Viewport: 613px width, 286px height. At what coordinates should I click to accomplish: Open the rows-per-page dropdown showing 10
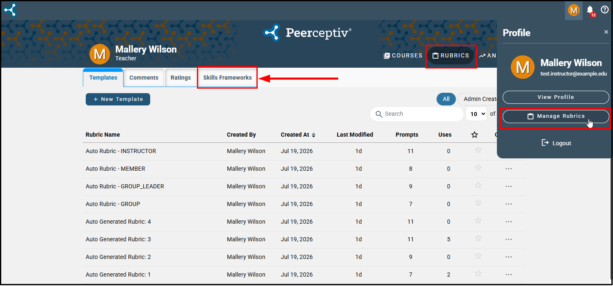[476, 114]
